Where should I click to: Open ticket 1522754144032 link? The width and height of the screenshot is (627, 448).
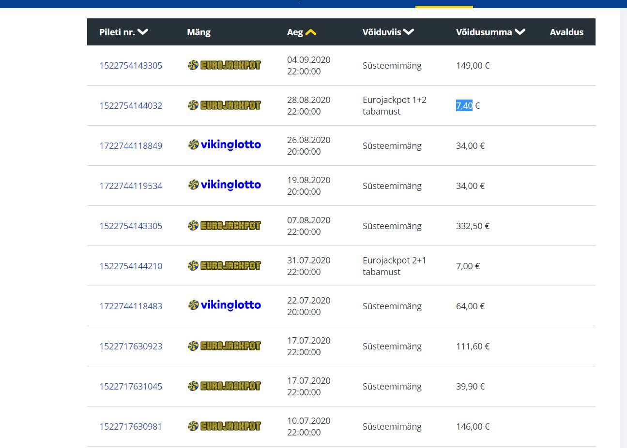131,106
